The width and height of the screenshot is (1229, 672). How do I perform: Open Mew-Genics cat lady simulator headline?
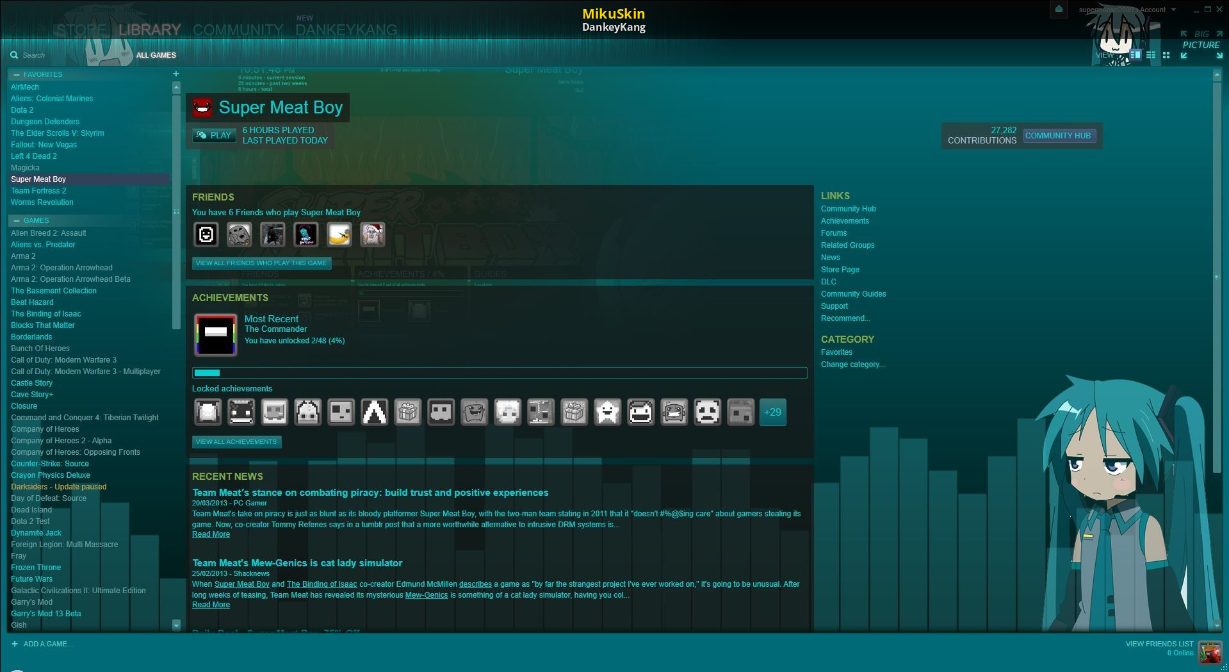pyautogui.click(x=297, y=563)
